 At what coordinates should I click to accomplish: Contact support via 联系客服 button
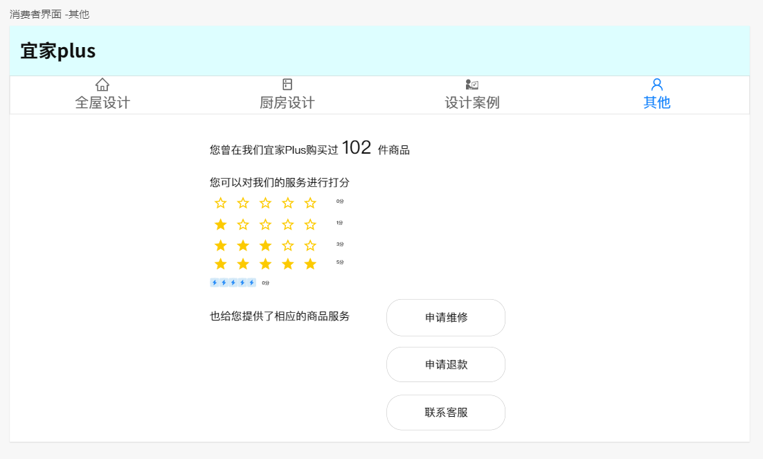[x=446, y=413]
